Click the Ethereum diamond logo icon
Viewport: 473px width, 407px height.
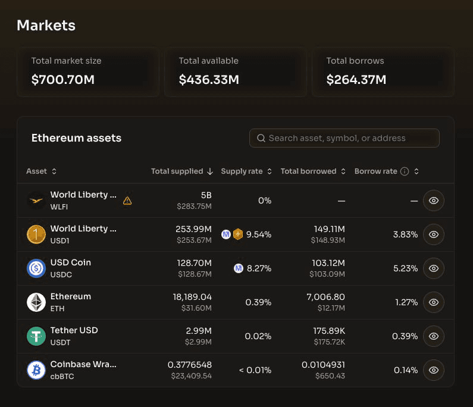pos(36,302)
